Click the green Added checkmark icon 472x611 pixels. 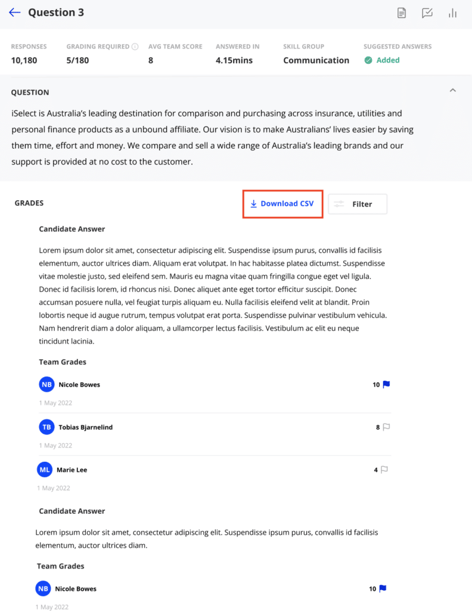coord(368,60)
